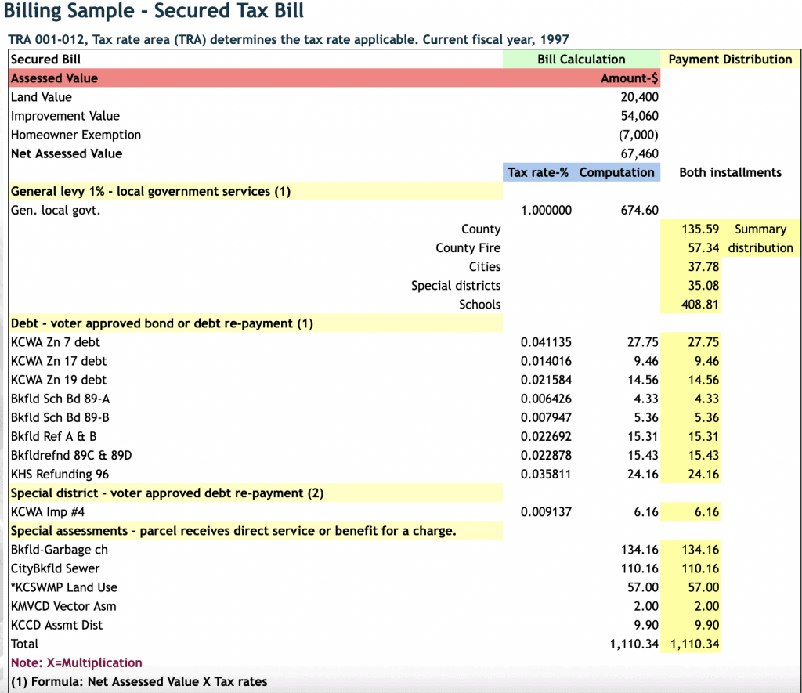
Task: Select the Gen. local govt. computation 674.60
Action: [x=641, y=210]
